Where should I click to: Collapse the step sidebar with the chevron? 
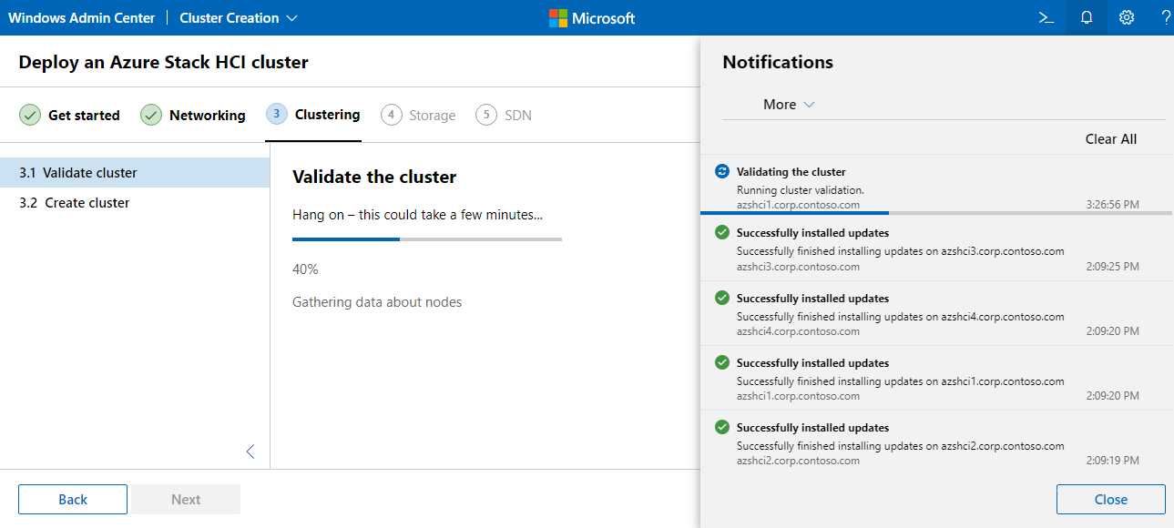tap(250, 452)
